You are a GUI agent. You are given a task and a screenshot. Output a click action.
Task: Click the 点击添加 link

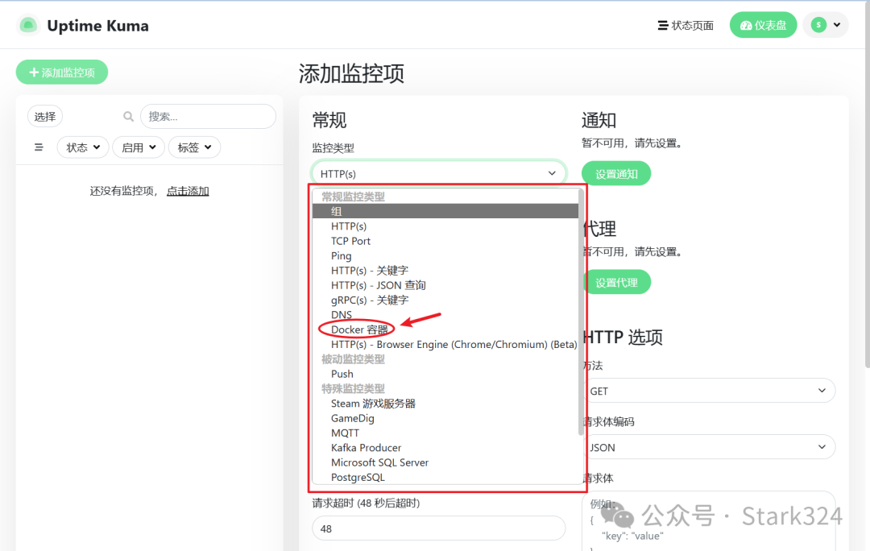(188, 191)
